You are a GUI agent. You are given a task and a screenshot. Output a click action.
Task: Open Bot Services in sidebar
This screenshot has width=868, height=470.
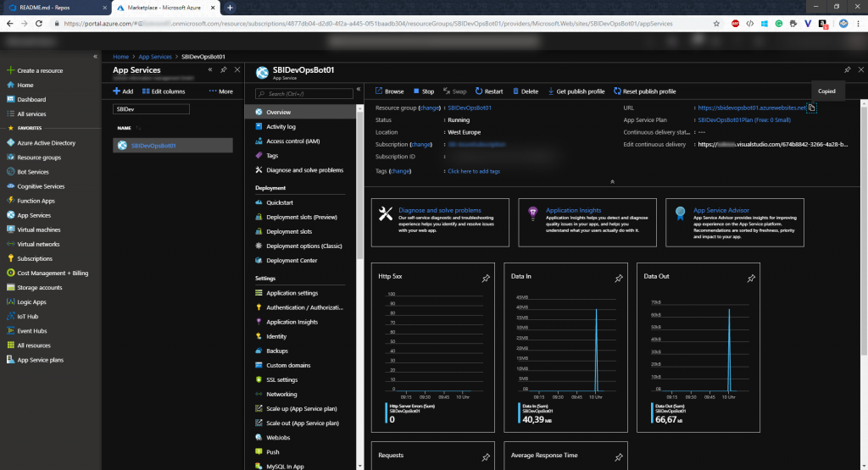point(33,172)
